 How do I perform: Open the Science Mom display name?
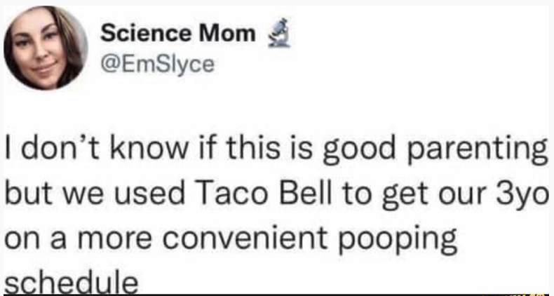pyautogui.click(x=177, y=34)
